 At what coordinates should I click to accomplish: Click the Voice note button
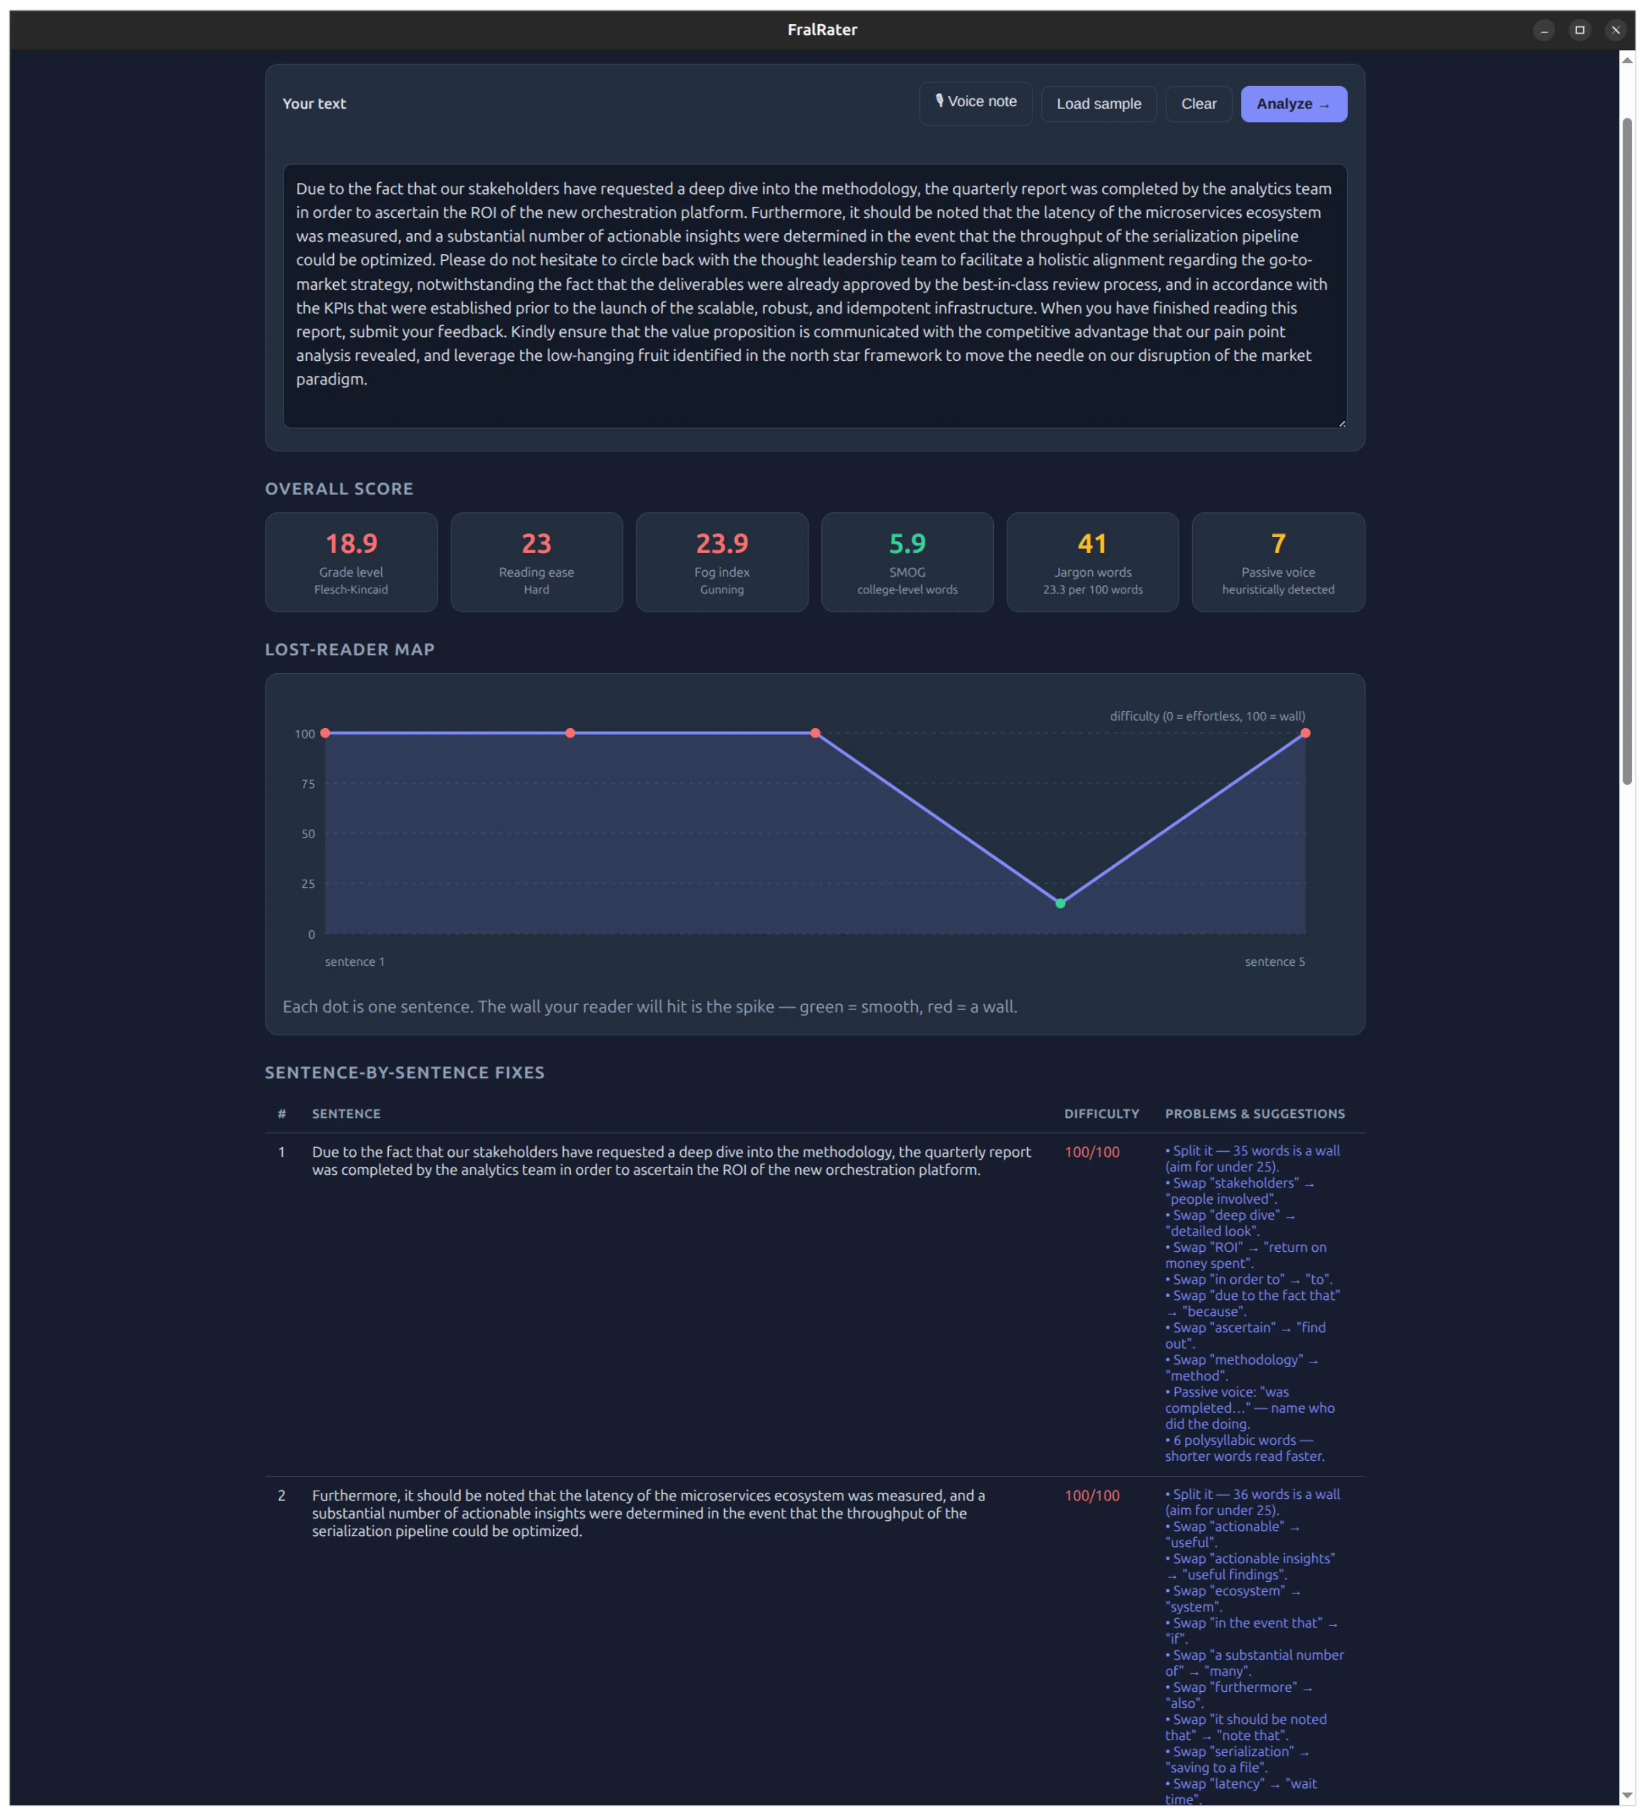coord(975,103)
